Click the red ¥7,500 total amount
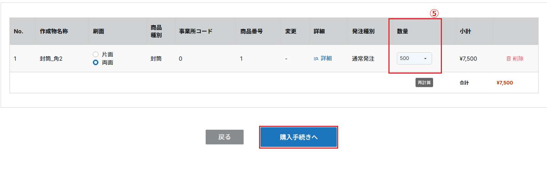The image size is (547, 170). (x=504, y=83)
